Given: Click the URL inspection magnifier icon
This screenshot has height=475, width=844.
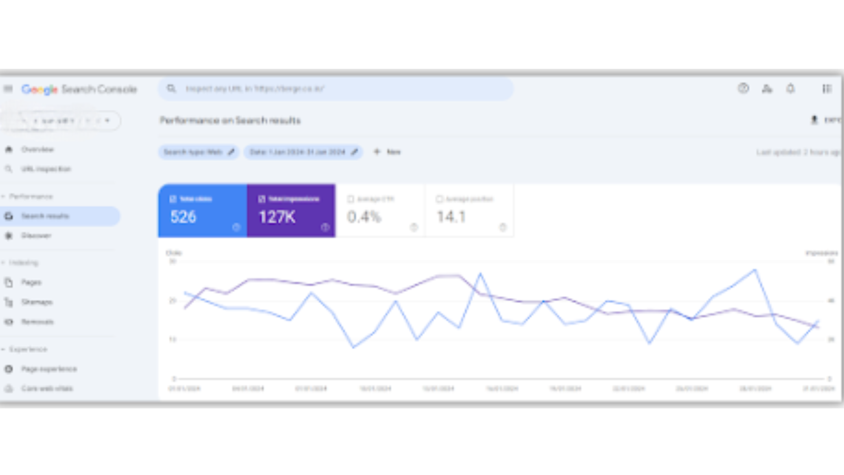Looking at the screenshot, I should pos(8,169).
